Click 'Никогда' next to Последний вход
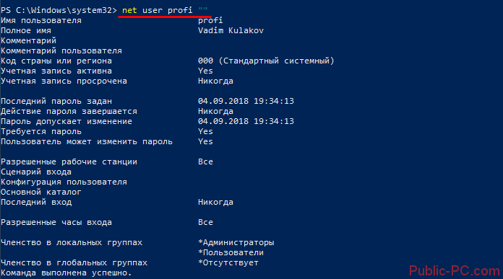 pyautogui.click(x=215, y=202)
